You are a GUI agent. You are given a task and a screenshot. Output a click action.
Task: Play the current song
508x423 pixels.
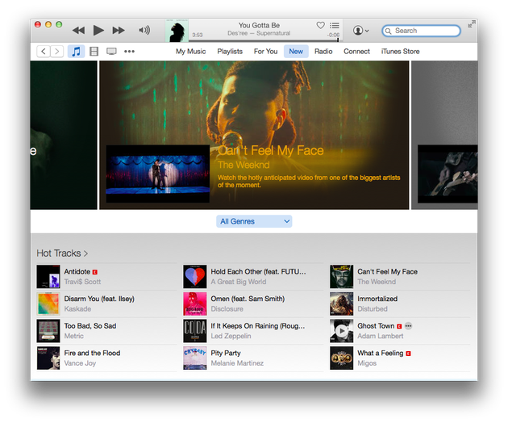point(98,30)
